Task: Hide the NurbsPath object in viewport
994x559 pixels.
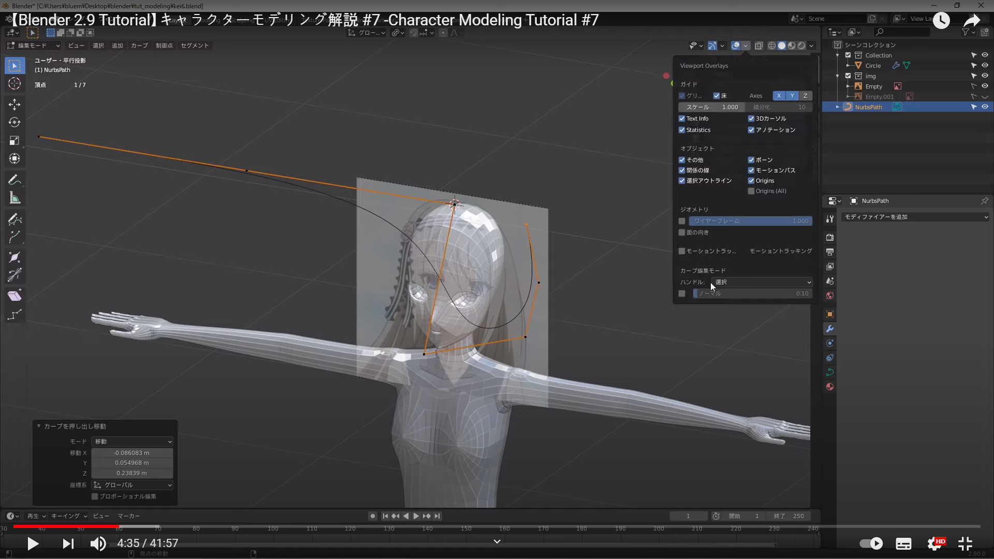Action: (x=985, y=107)
